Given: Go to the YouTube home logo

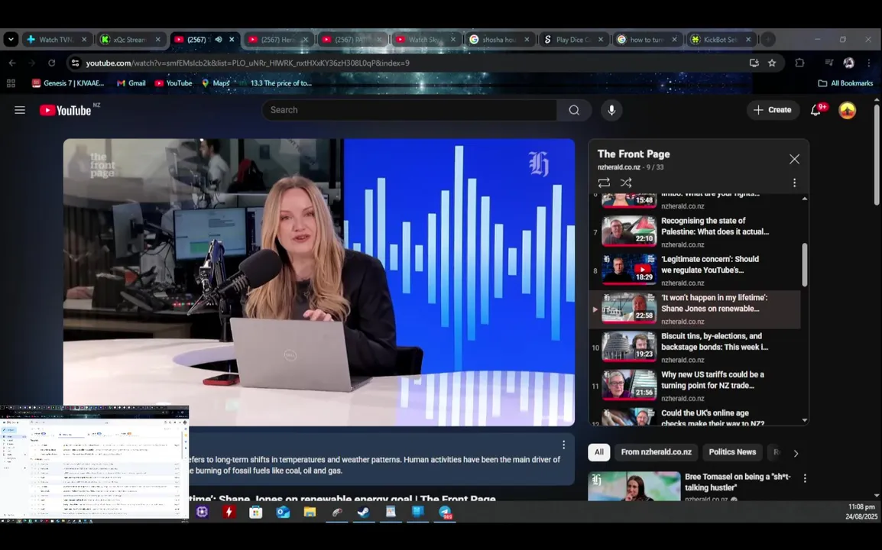Looking at the screenshot, I should [66, 110].
